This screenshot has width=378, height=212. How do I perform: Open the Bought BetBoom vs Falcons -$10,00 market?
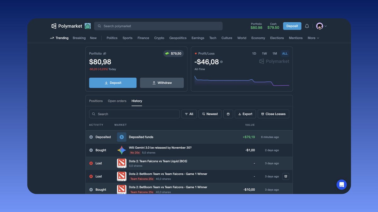tap(168, 187)
